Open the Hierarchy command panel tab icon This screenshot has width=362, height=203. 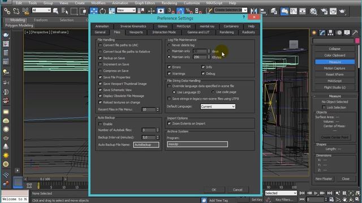pyautogui.click(x=330, y=33)
